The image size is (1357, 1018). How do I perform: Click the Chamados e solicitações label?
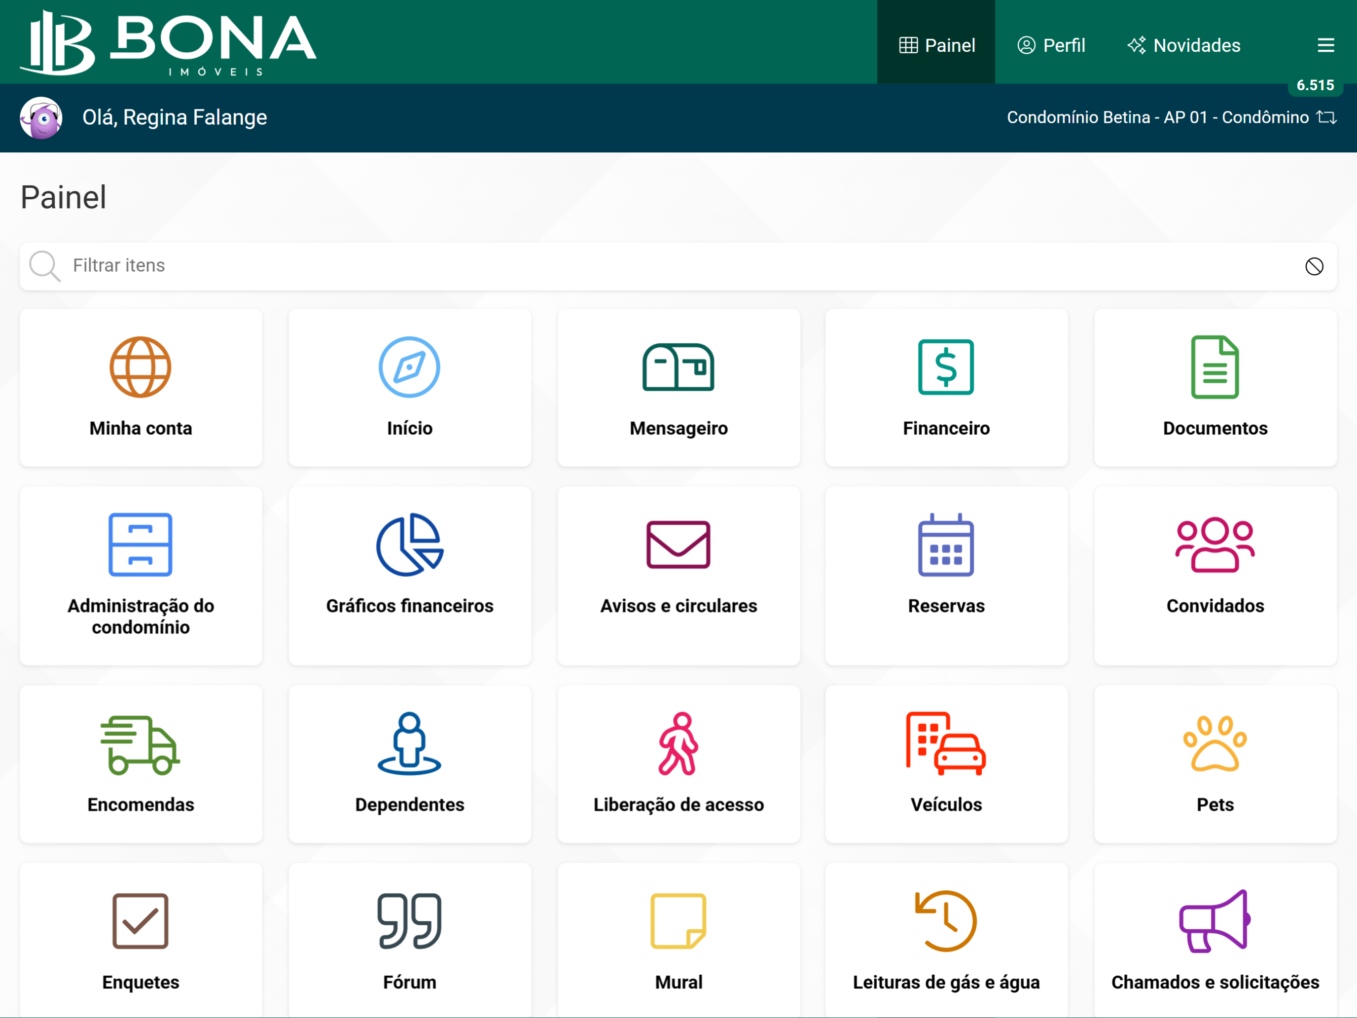[x=1214, y=982]
